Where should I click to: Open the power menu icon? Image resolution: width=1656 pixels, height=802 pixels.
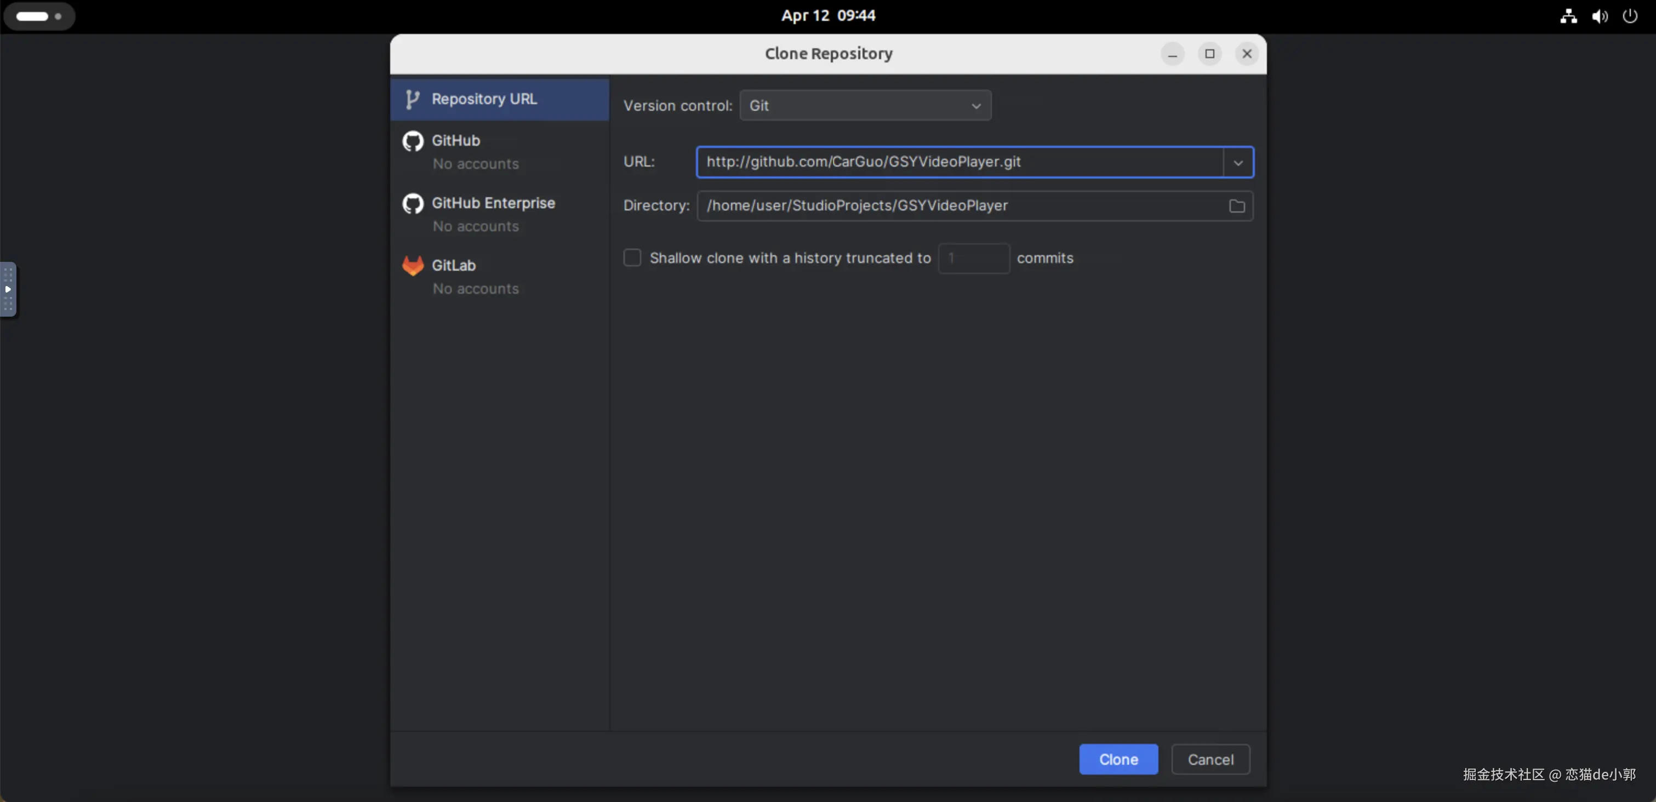click(1630, 16)
